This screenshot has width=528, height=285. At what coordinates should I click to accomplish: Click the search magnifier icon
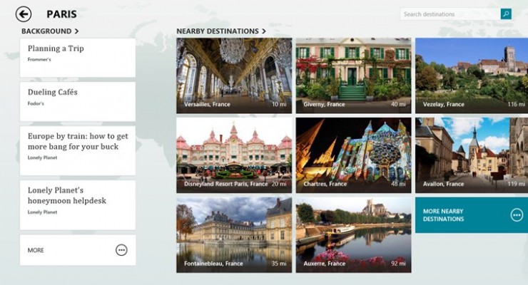506,14
